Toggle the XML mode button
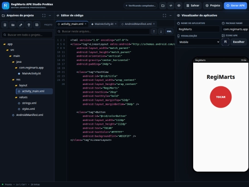The image size is (249, 187). [x=169, y=31]
